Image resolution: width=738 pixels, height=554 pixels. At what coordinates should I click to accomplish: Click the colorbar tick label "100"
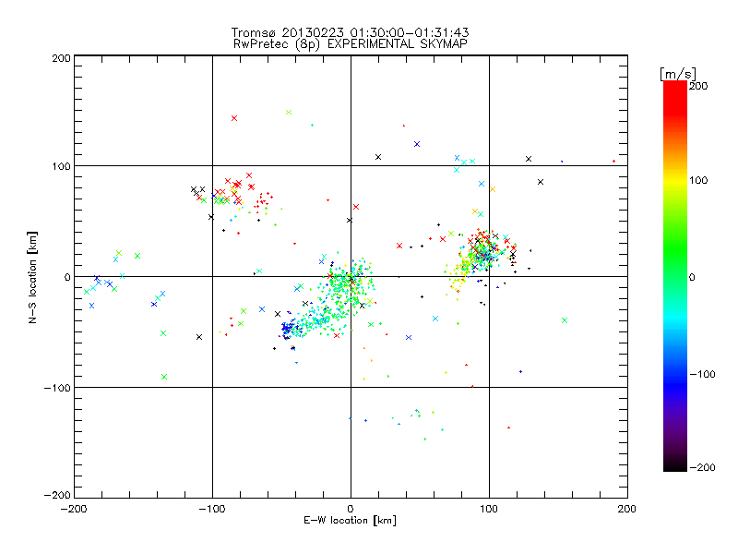[x=698, y=180]
